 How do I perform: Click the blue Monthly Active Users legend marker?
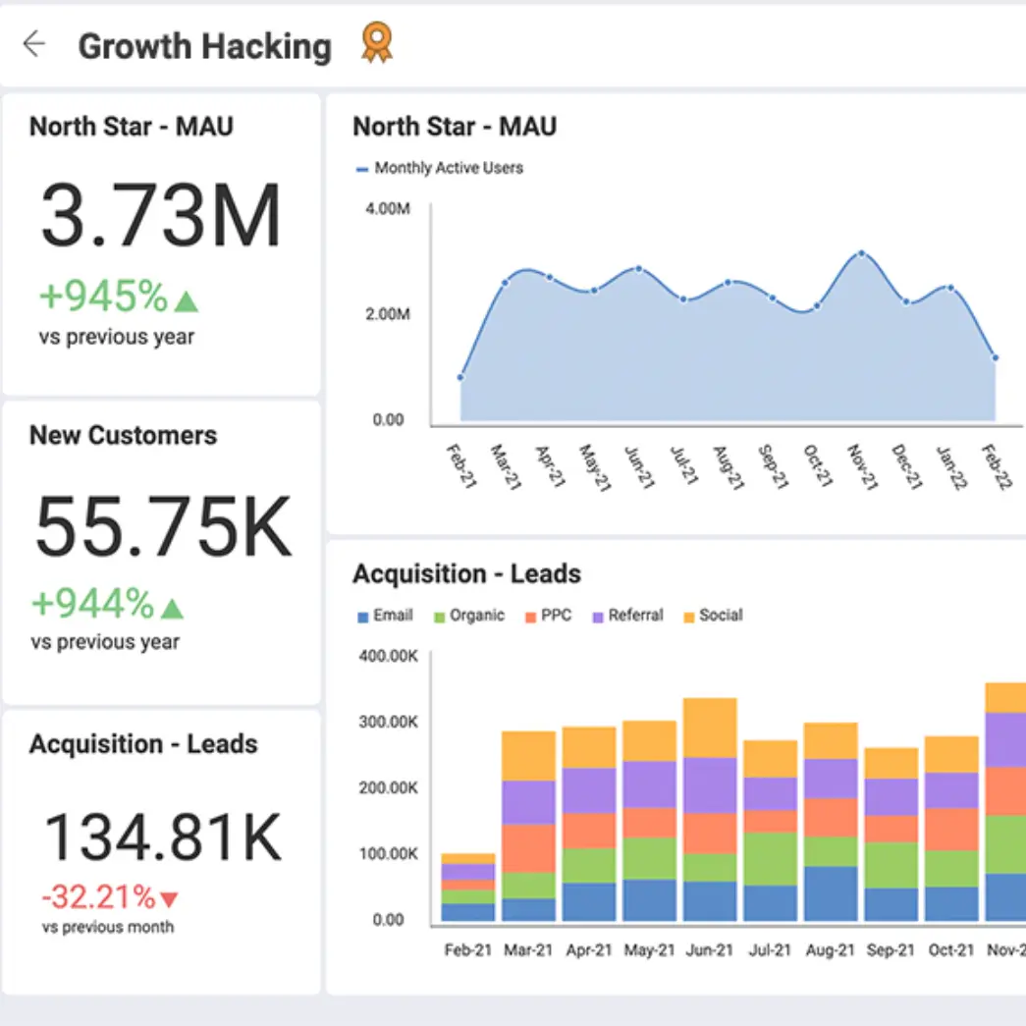click(362, 168)
